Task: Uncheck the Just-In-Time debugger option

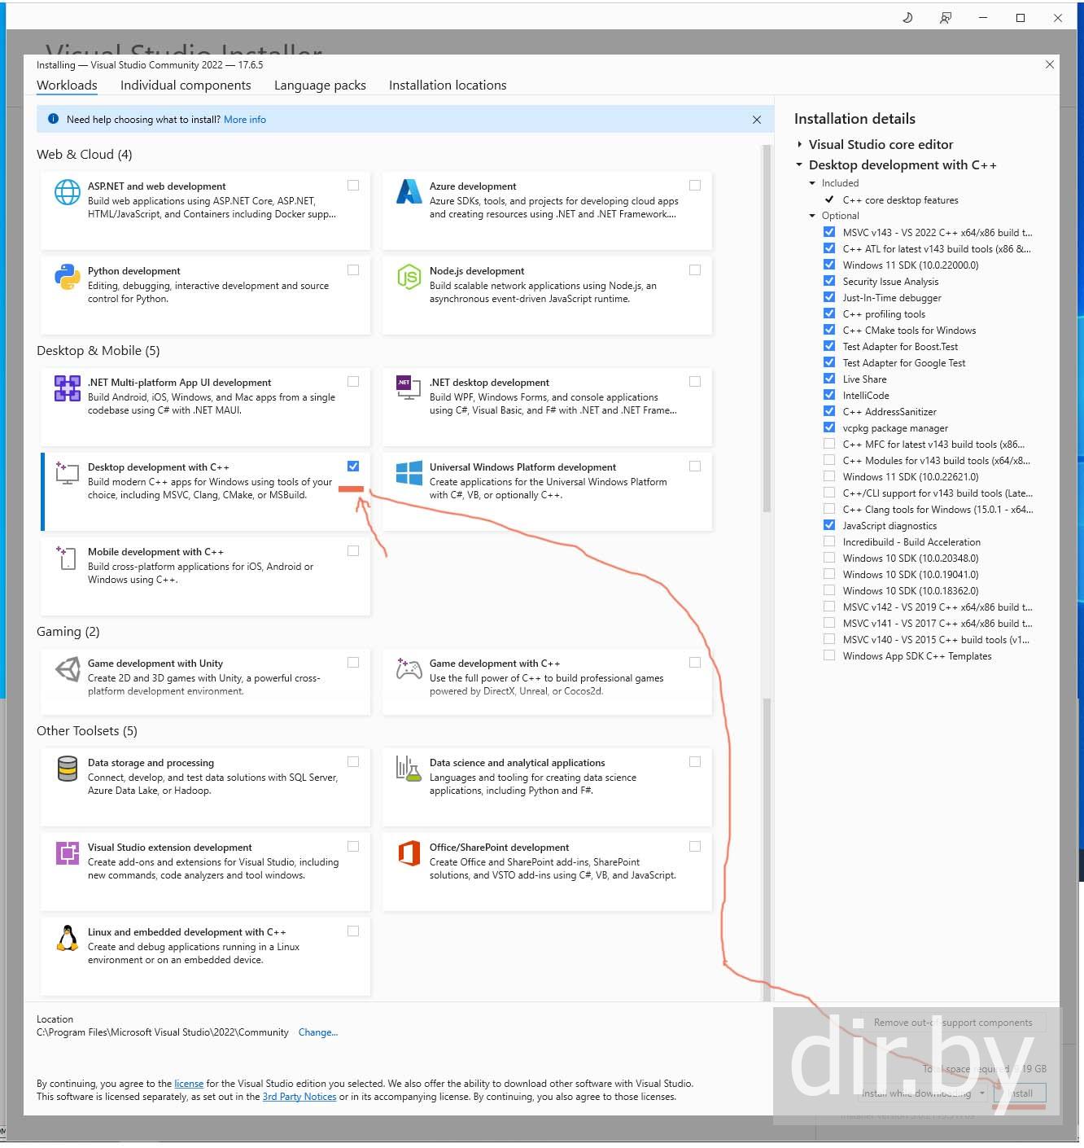Action: tap(829, 297)
